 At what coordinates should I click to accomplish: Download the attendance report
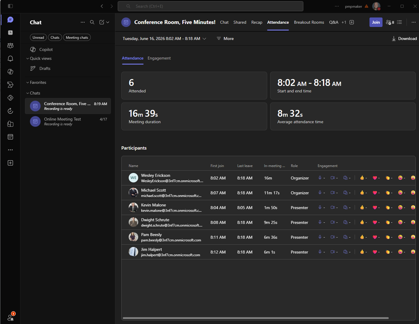click(404, 39)
